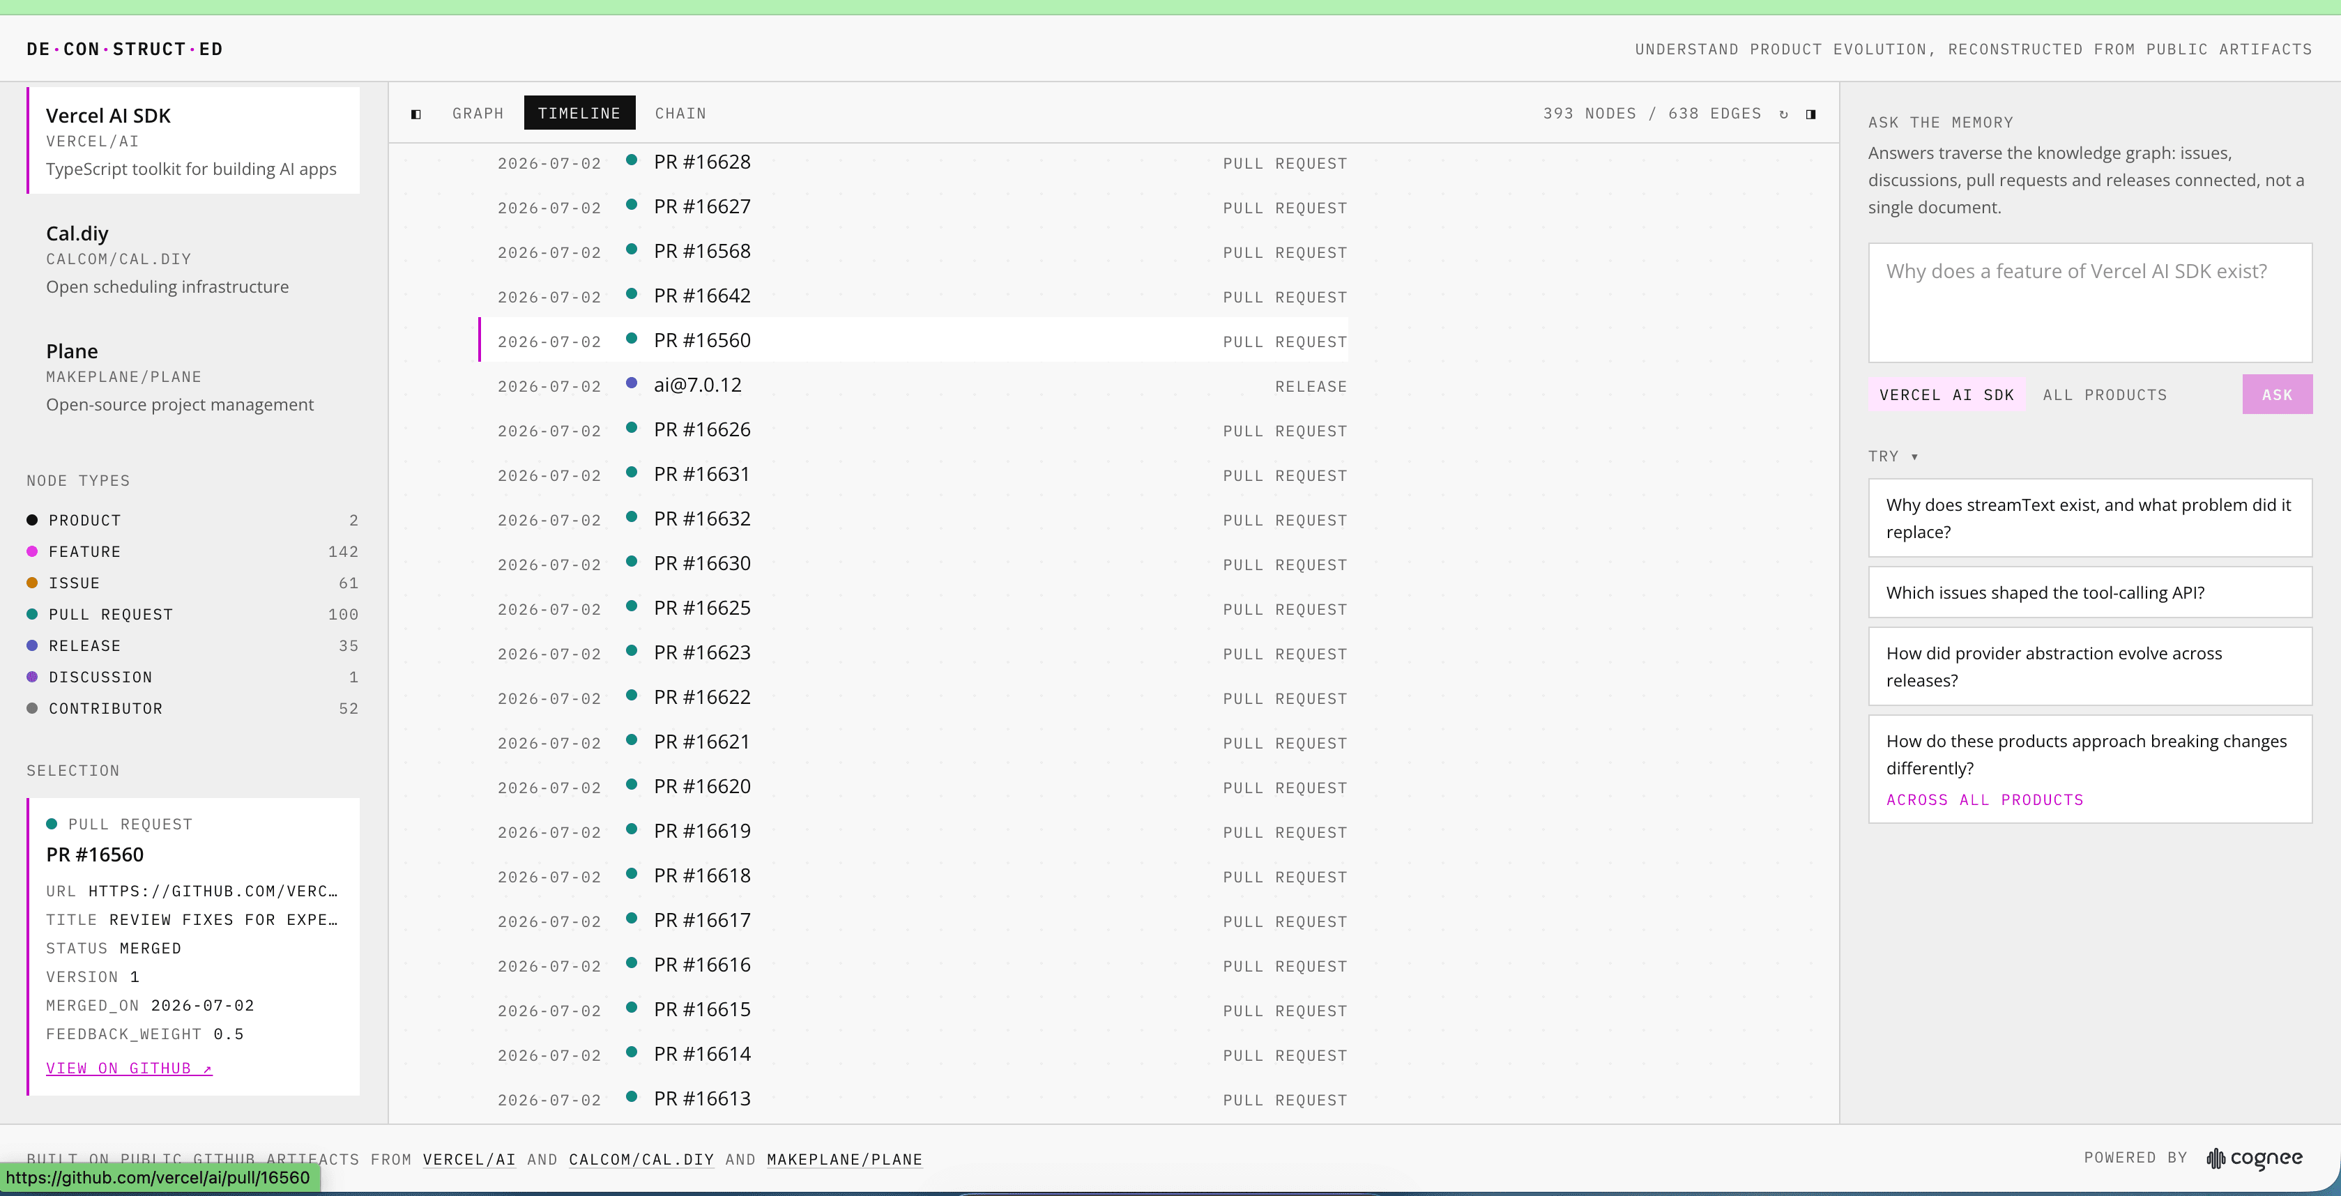Select the Cal.diy product card
The height and width of the screenshot is (1196, 2341).
click(194, 259)
